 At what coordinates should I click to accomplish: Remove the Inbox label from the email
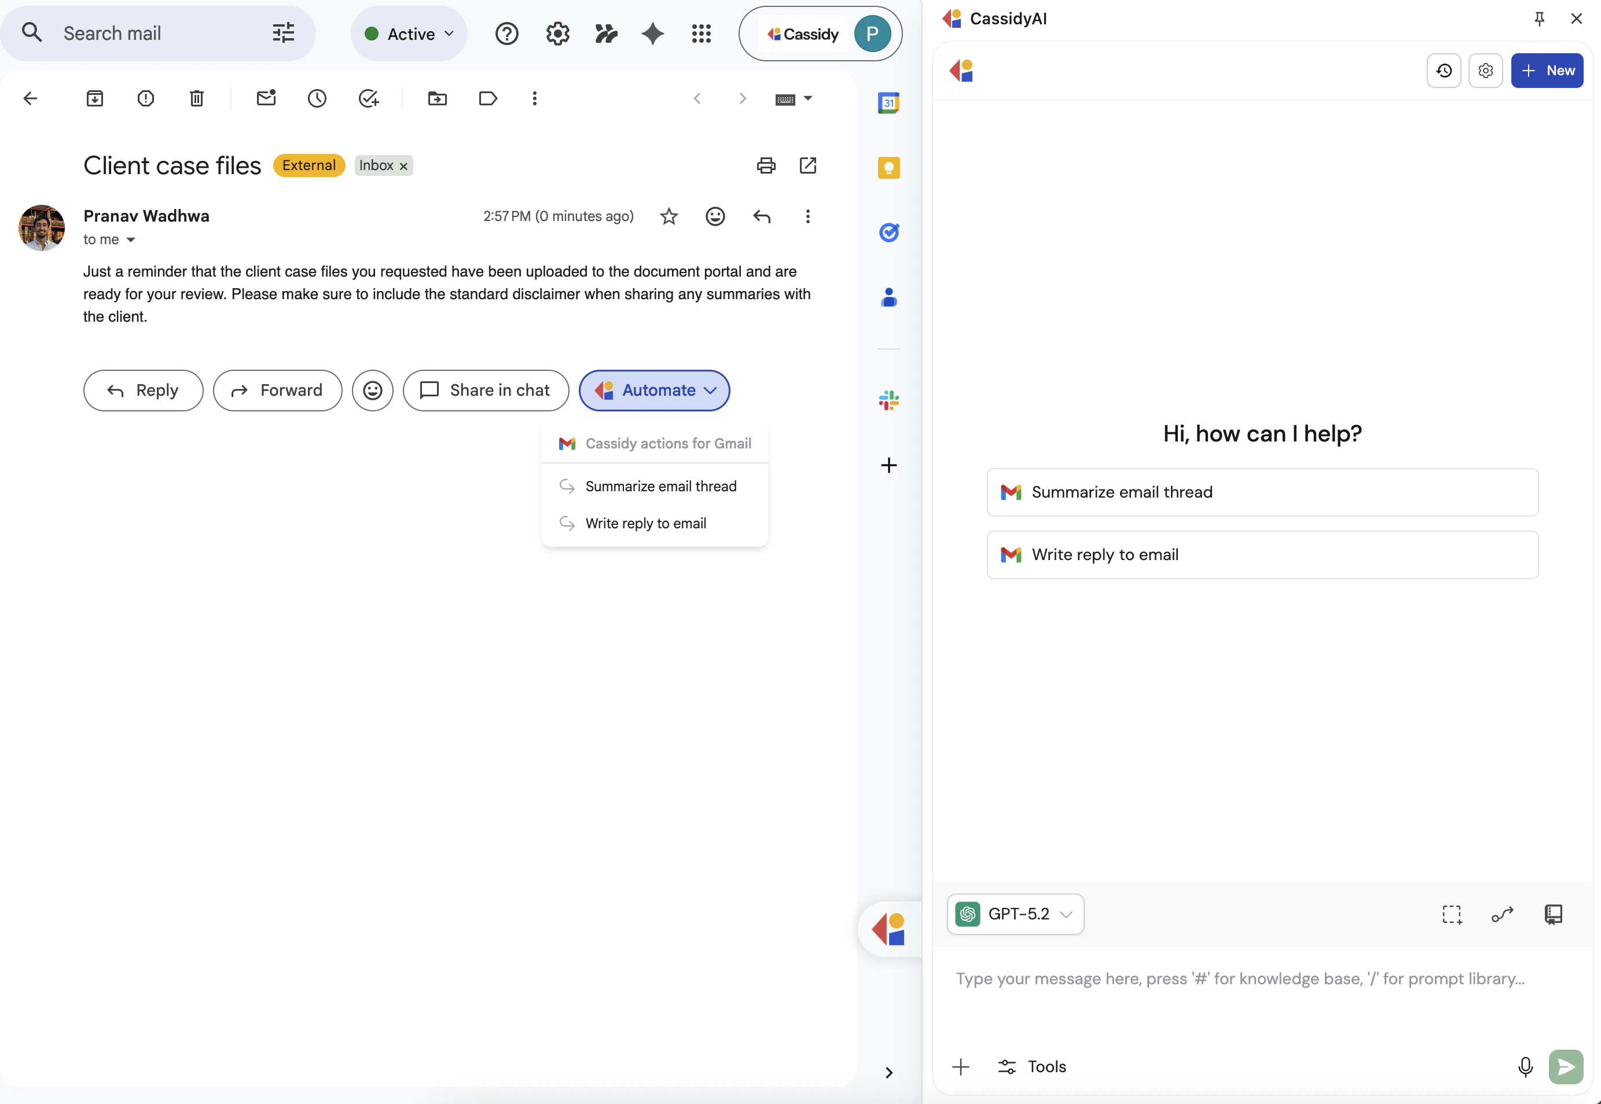pos(404,165)
